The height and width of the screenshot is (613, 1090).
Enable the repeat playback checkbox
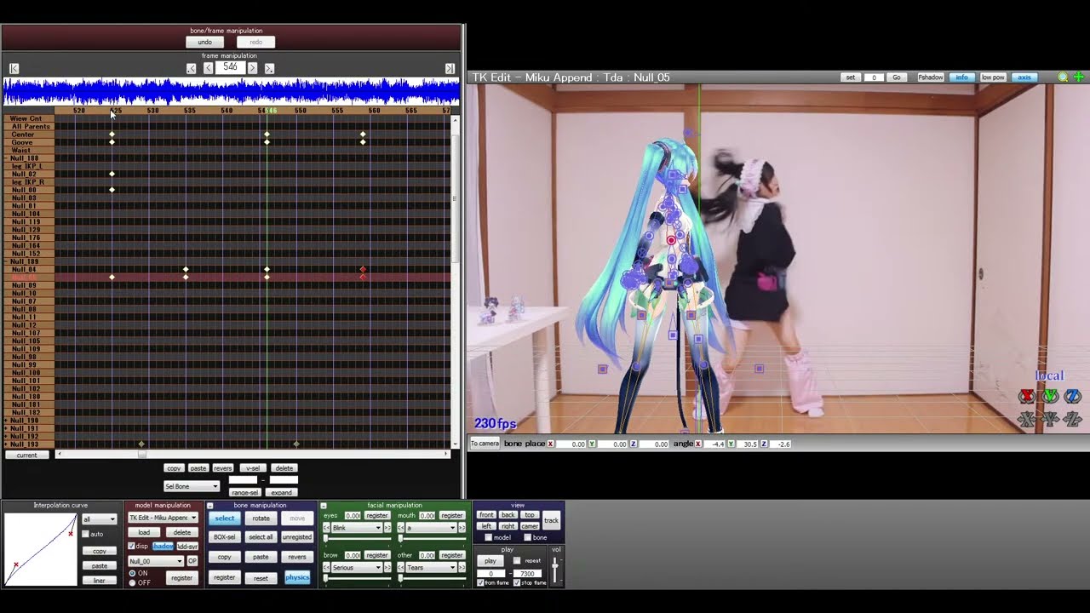[517, 561]
